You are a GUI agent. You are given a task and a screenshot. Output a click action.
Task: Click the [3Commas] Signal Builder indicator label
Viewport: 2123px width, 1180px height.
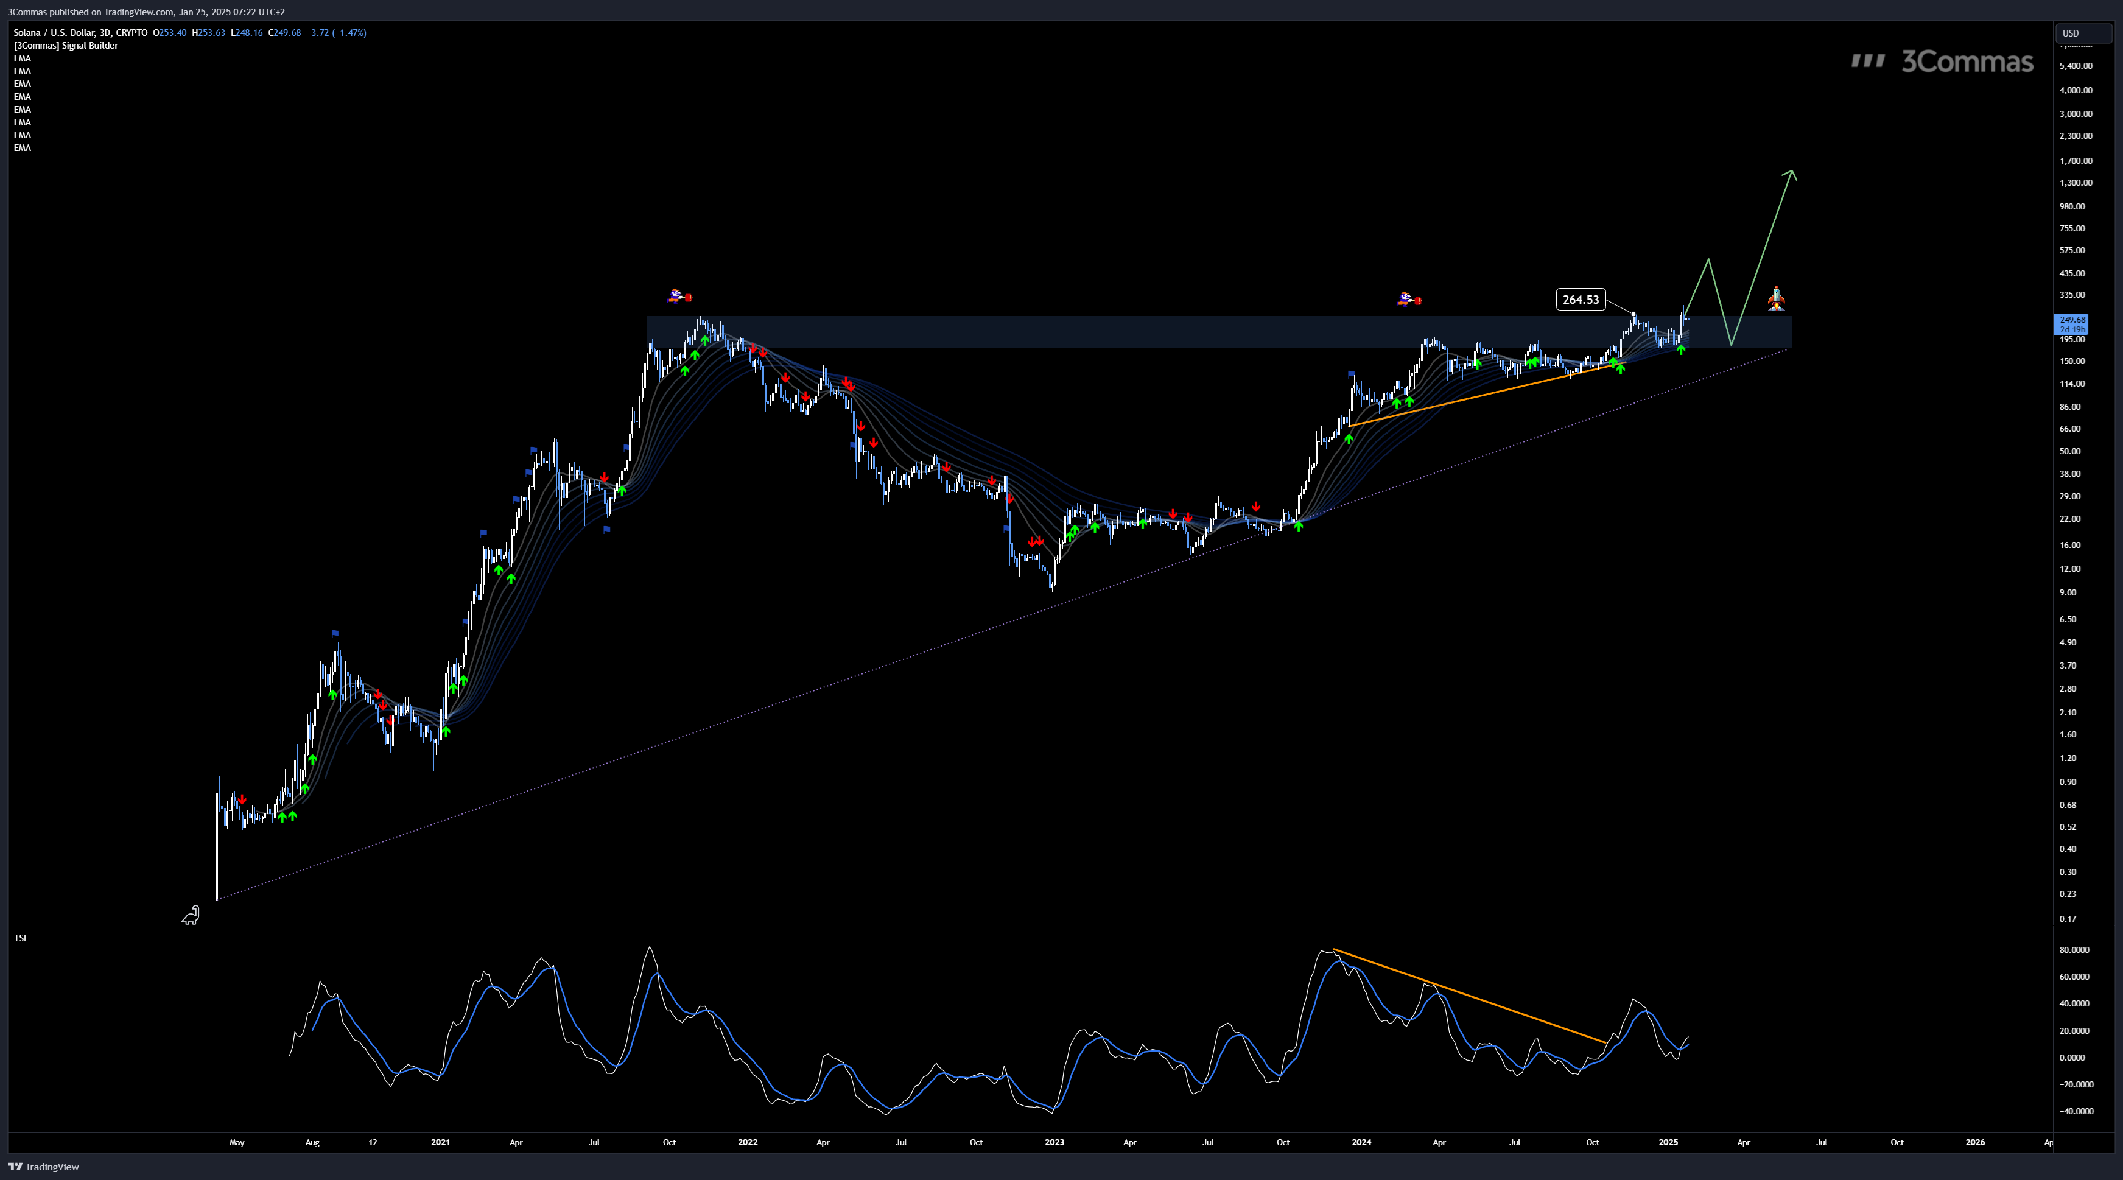66,45
